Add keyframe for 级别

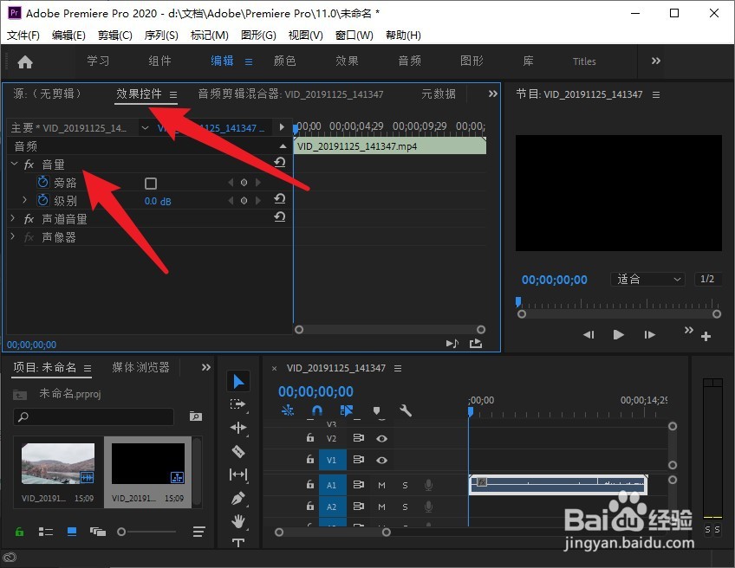(244, 200)
